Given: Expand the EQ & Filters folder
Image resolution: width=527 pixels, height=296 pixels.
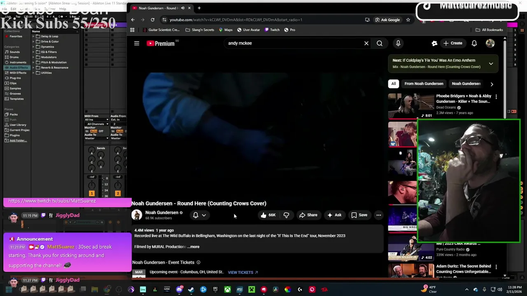Looking at the screenshot, I should [x=33, y=52].
